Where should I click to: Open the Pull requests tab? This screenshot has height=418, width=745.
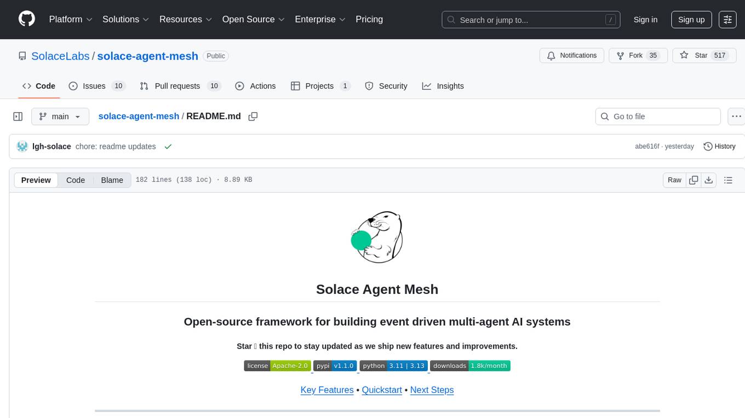click(x=180, y=86)
